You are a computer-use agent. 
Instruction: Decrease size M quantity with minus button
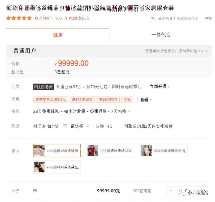171,191
